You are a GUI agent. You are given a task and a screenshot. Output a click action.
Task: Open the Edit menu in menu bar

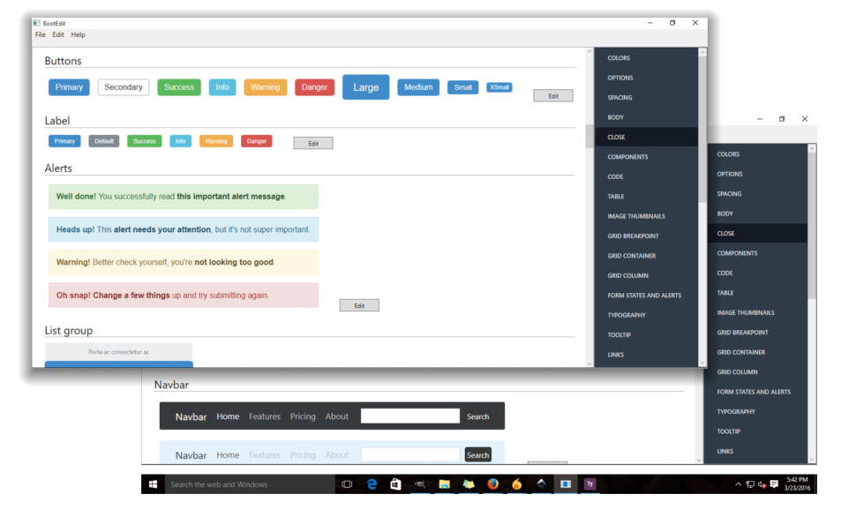point(58,34)
